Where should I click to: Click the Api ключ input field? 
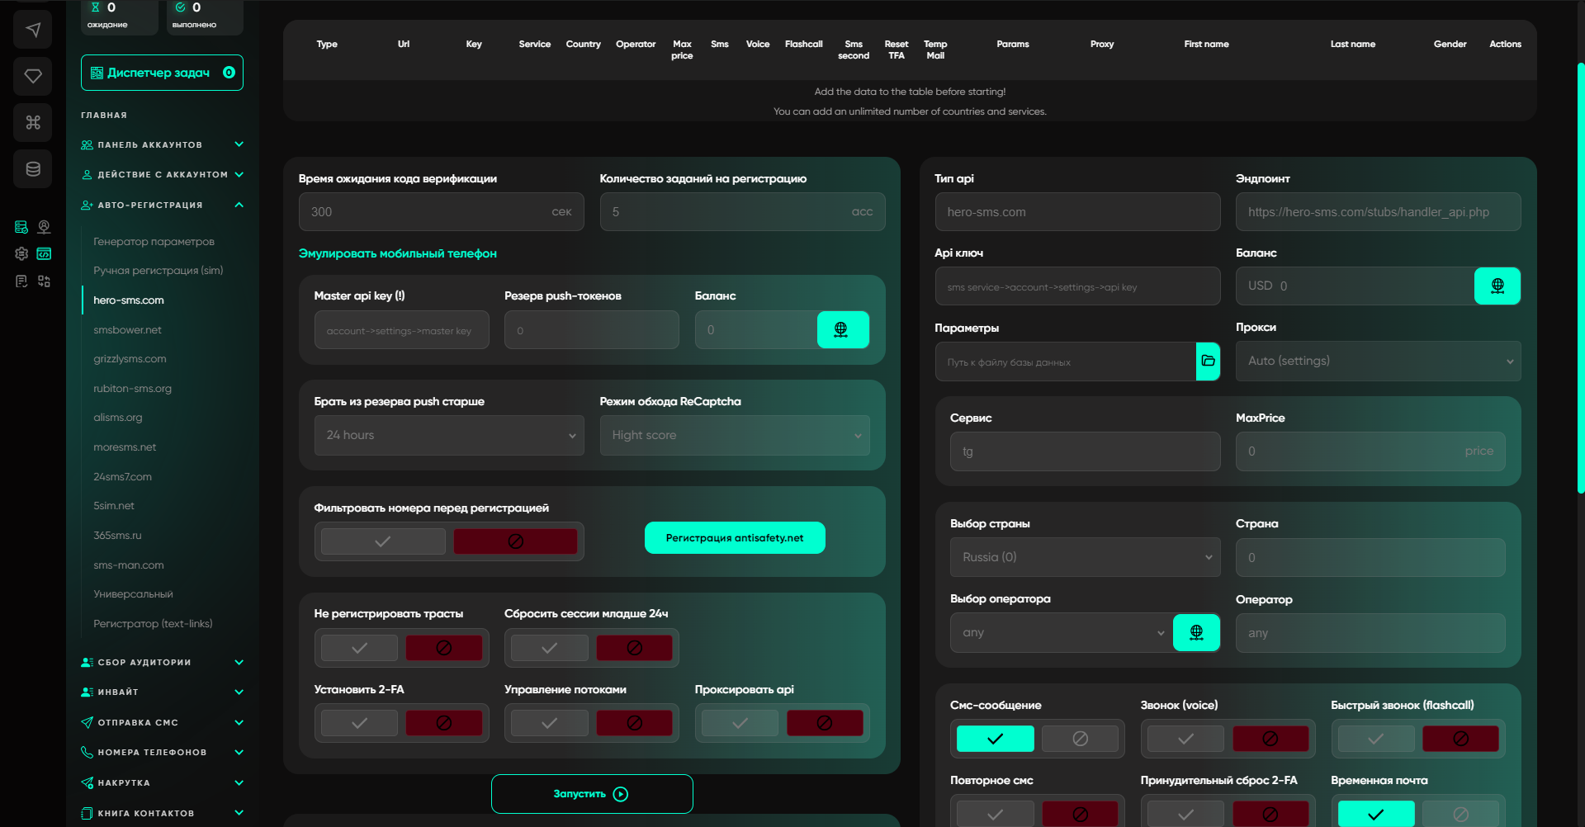click(x=1076, y=286)
